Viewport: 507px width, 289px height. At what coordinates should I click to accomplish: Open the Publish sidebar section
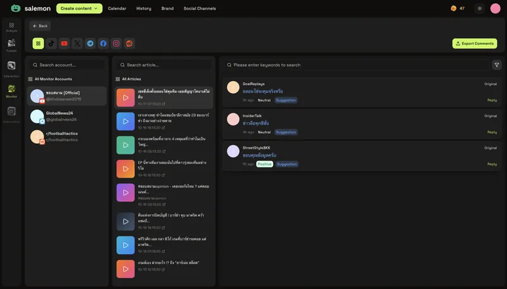pyautogui.click(x=11, y=46)
